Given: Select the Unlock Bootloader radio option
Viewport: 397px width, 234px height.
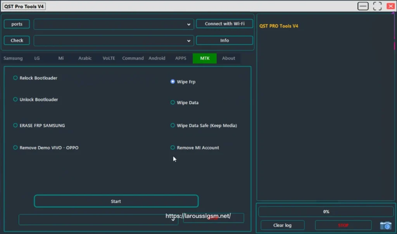Looking at the screenshot, I should (x=35, y=100).
